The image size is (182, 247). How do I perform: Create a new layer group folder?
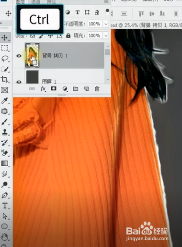(x=76, y=88)
